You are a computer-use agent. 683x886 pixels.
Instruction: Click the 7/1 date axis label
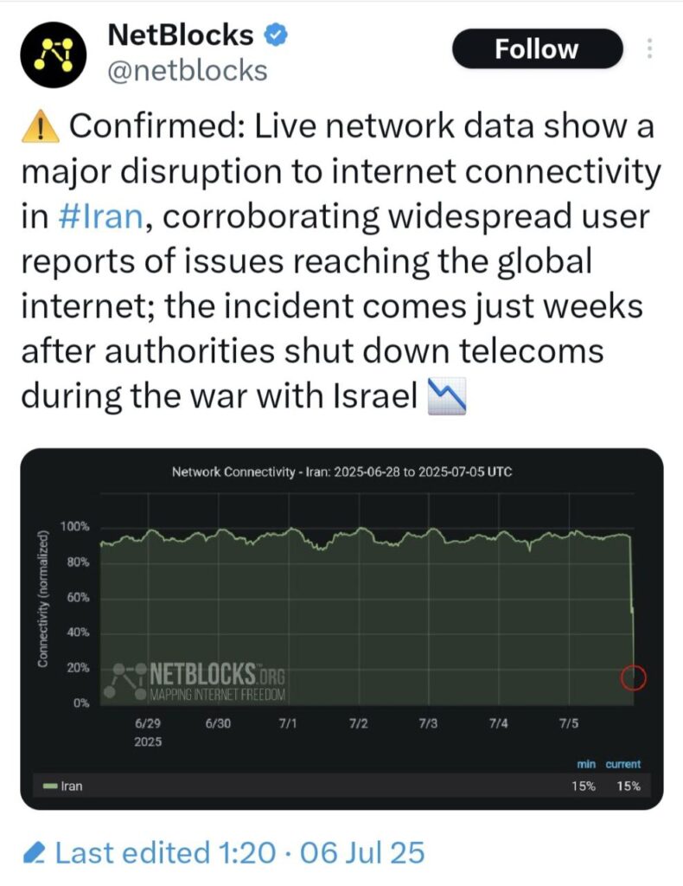(288, 724)
